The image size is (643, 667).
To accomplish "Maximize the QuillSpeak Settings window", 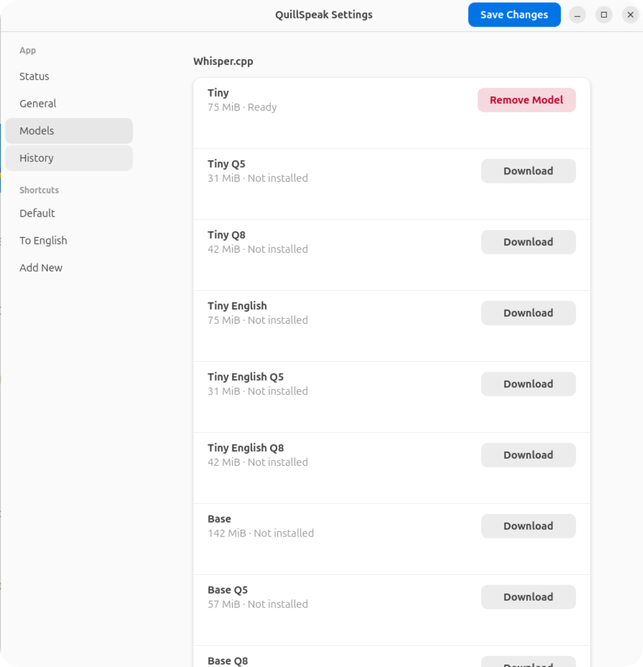I will (604, 15).
